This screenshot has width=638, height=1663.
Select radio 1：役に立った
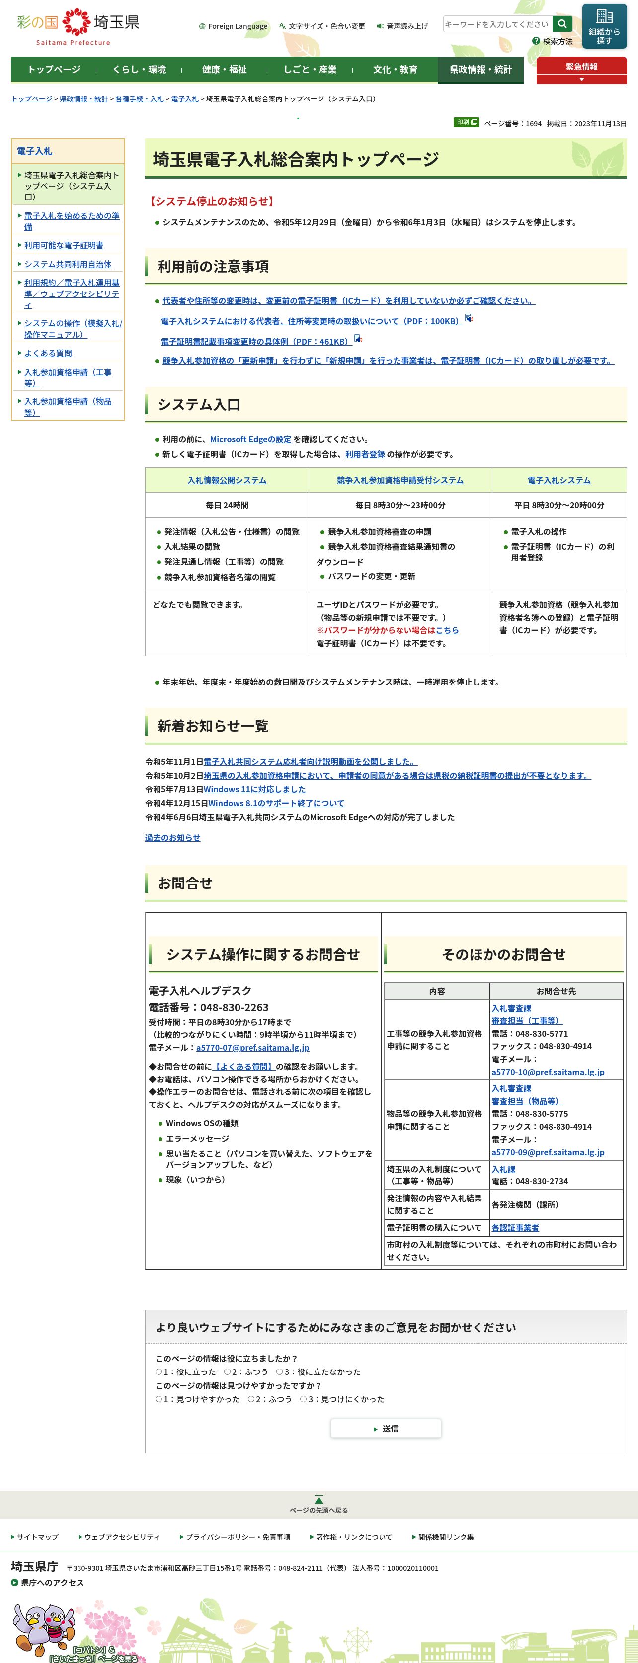[x=159, y=1372]
